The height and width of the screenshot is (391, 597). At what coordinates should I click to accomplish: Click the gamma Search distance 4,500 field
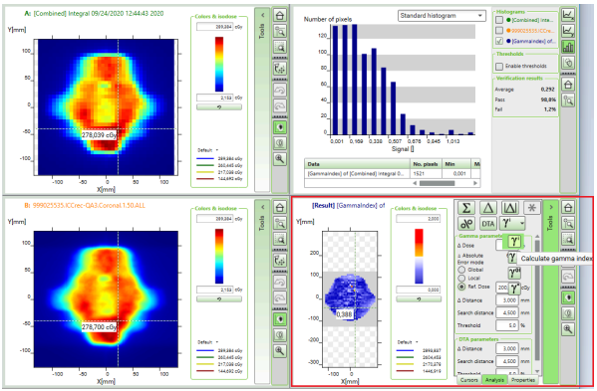click(x=507, y=312)
